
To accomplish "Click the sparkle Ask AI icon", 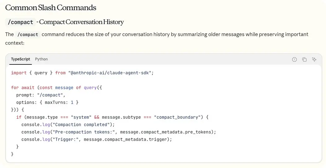I will tap(314, 59).
